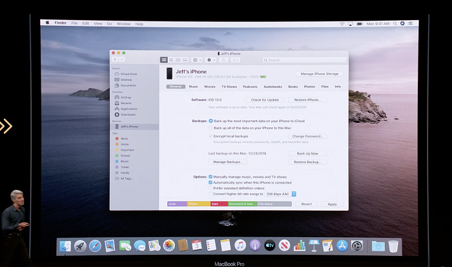Go forward with the Finder forward arrow
This screenshot has height=267, width=452.
tap(121, 59)
